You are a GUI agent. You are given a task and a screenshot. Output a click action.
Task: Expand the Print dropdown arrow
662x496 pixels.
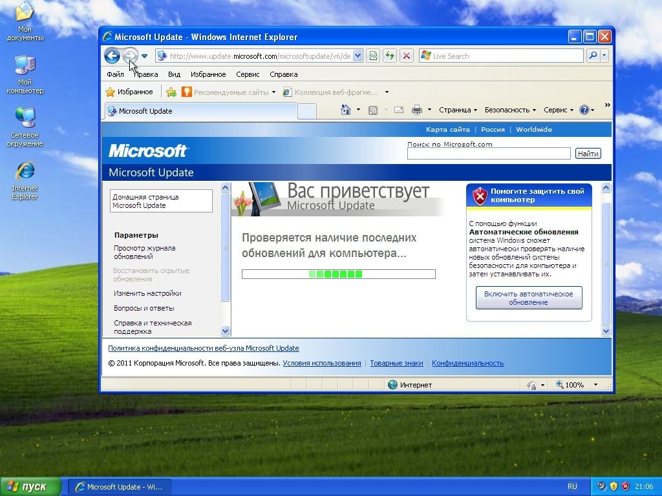(429, 110)
